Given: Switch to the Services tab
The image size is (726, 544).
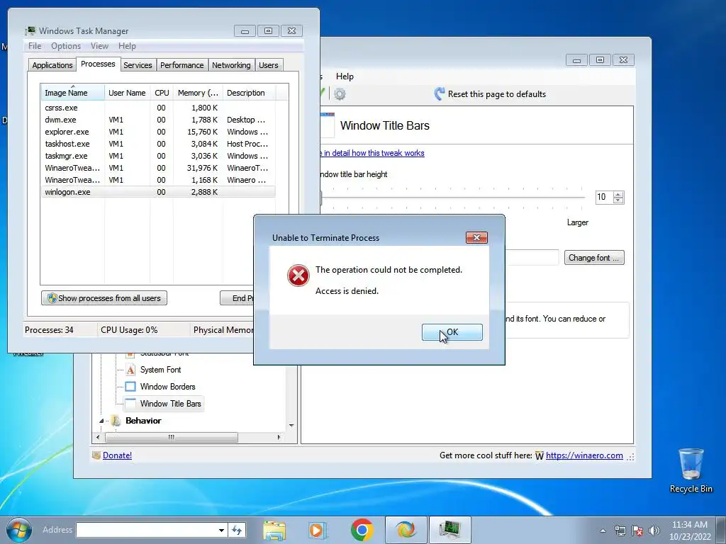Looking at the screenshot, I should point(138,65).
